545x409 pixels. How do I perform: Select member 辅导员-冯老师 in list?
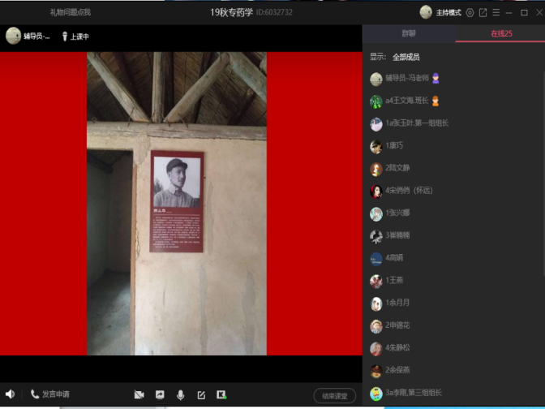(x=410, y=79)
